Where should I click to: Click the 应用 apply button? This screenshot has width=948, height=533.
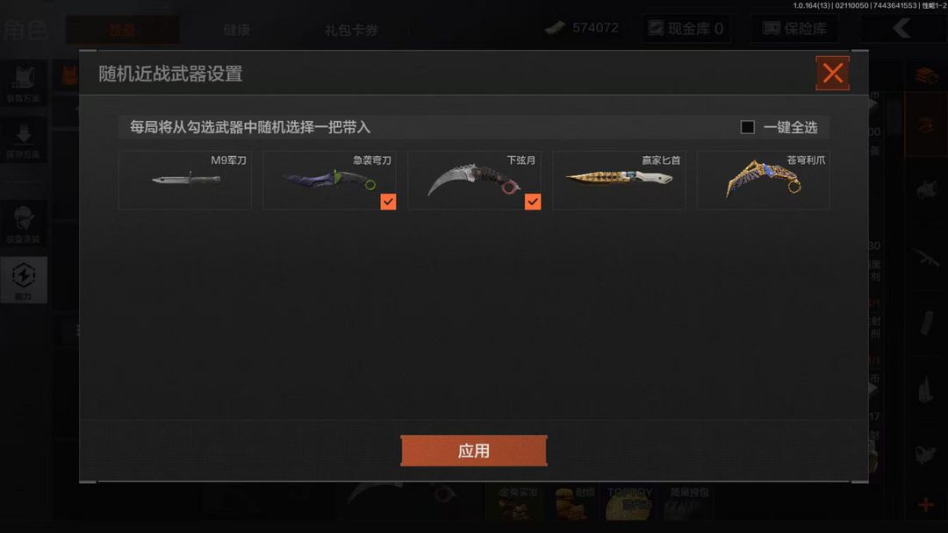pyautogui.click(x=474, y=451)
